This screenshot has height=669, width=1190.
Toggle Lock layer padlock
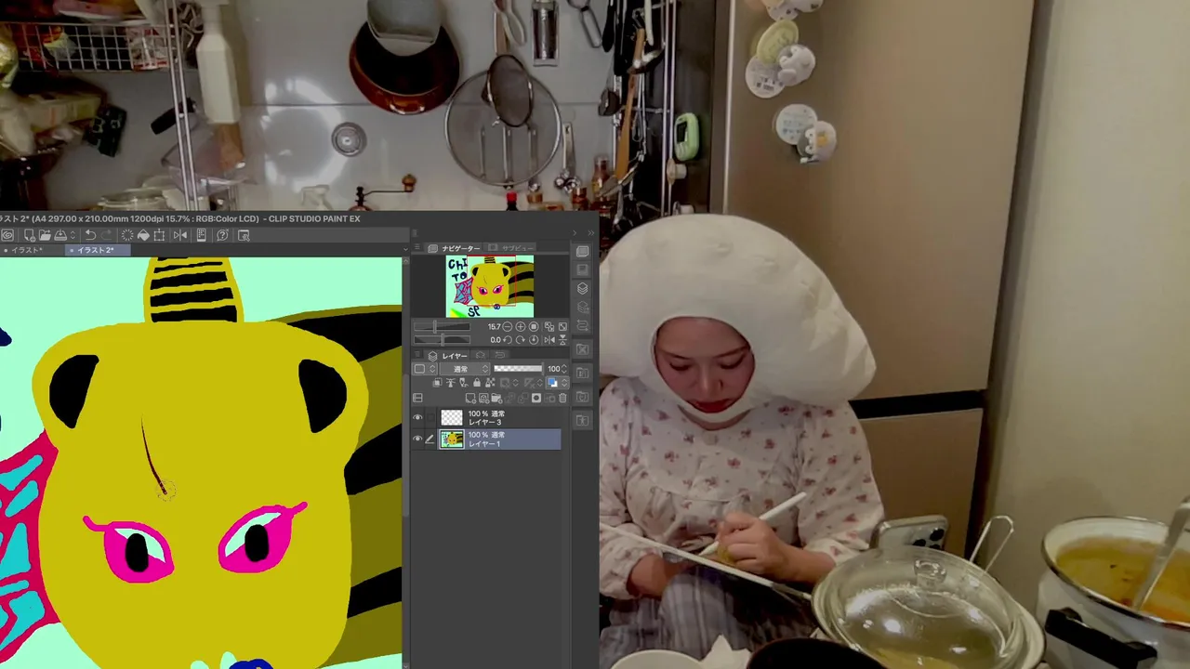[x=477, y=383]
